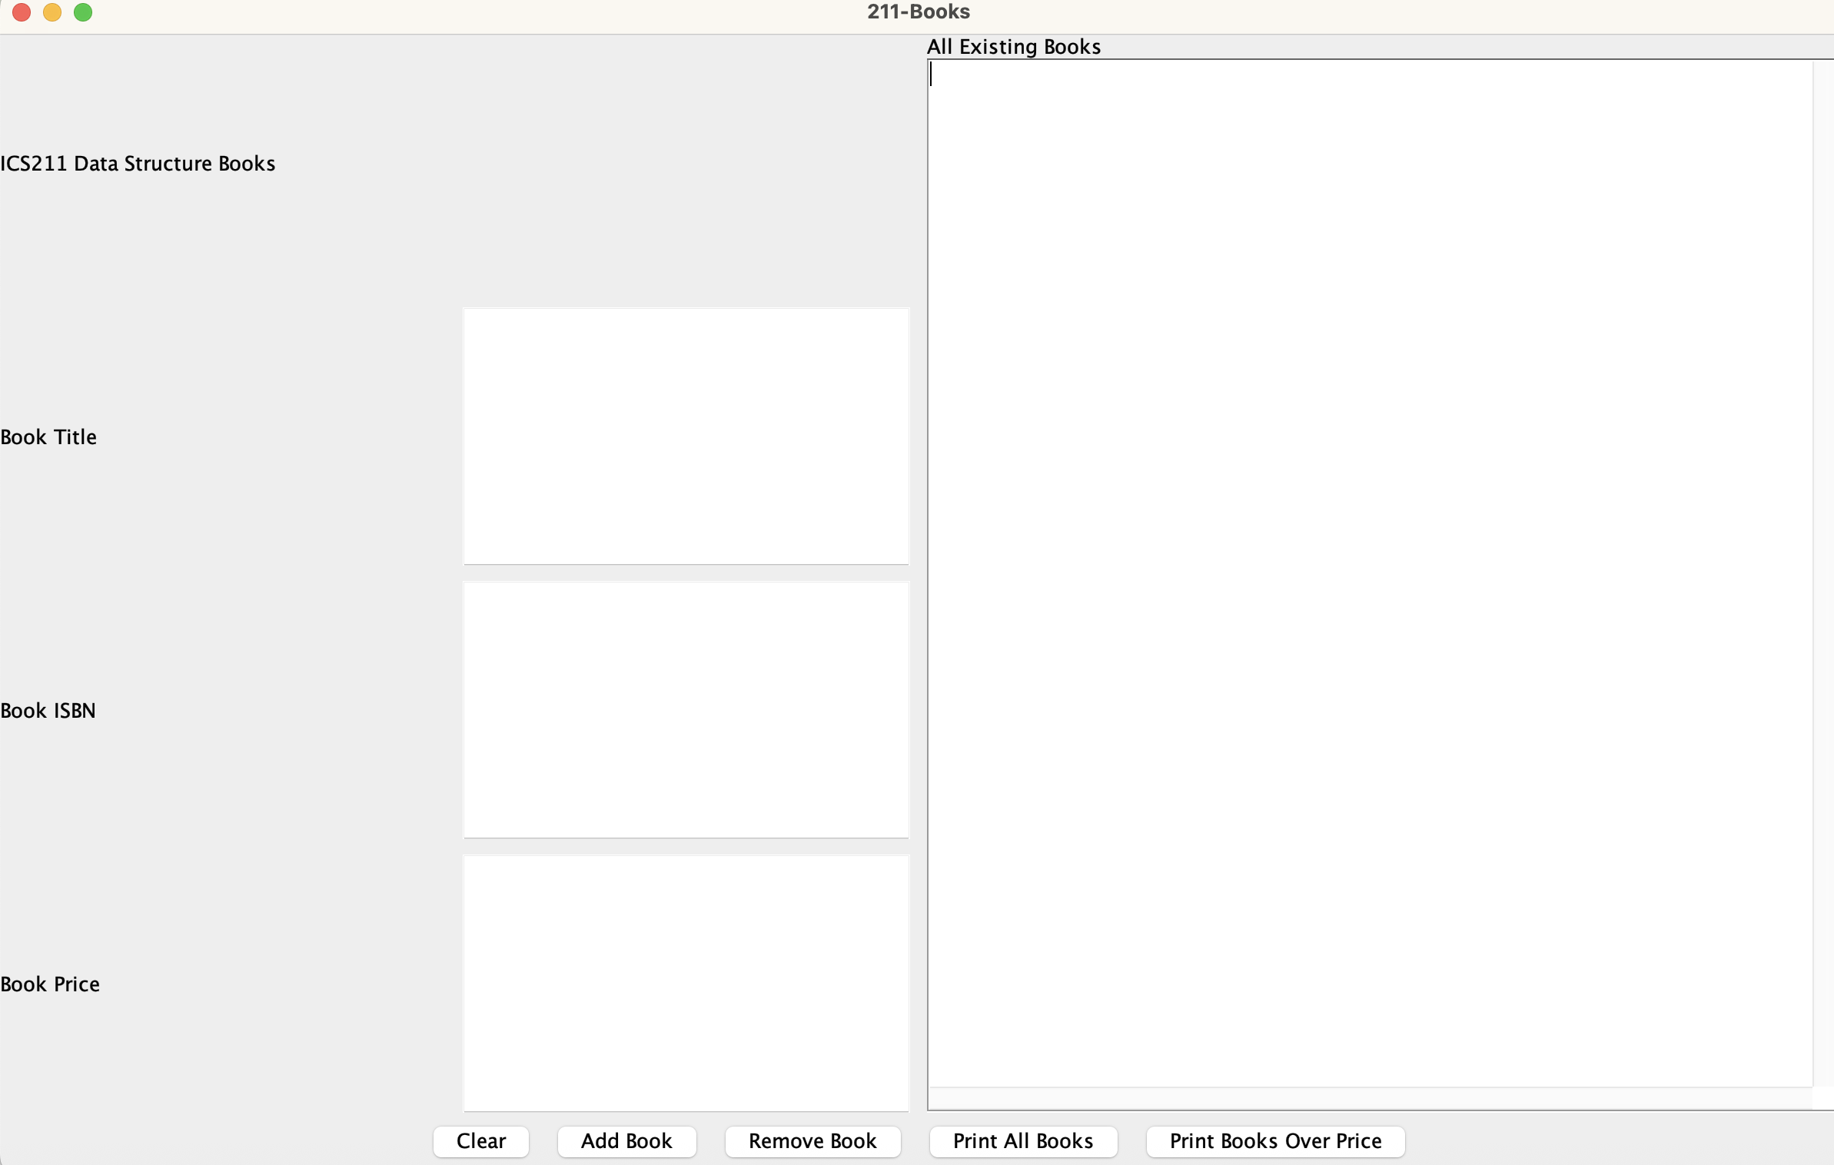Maximize the window with the green button
This screenshot has width=1834, height=1165.
[x=83, y=12]
